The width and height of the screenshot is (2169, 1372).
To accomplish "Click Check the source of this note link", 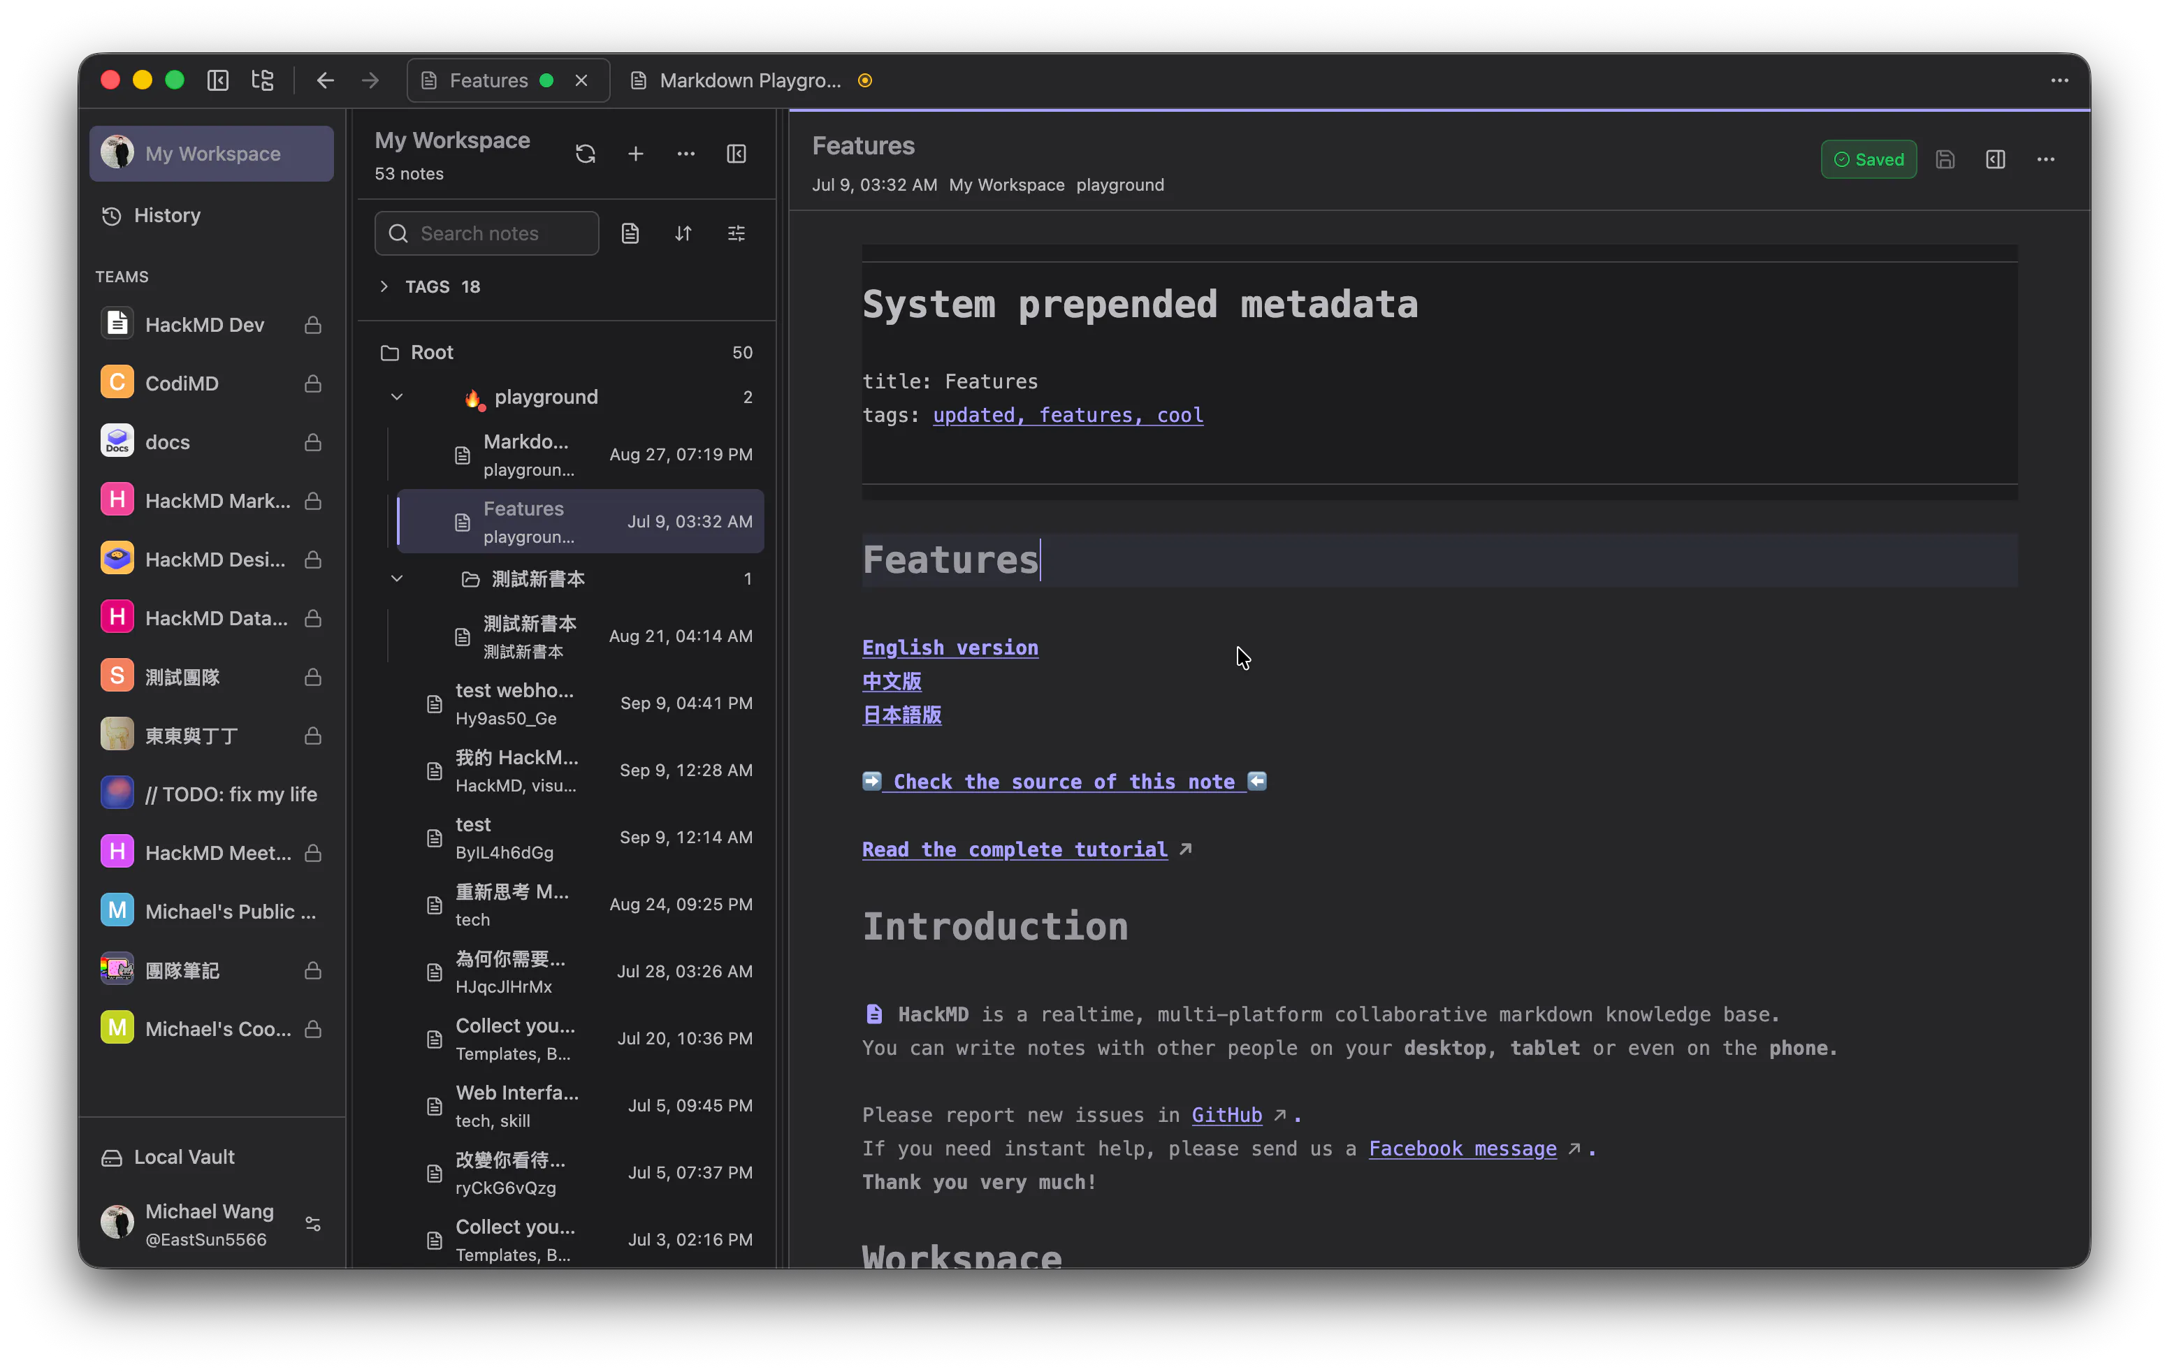I will (1064, 782).
